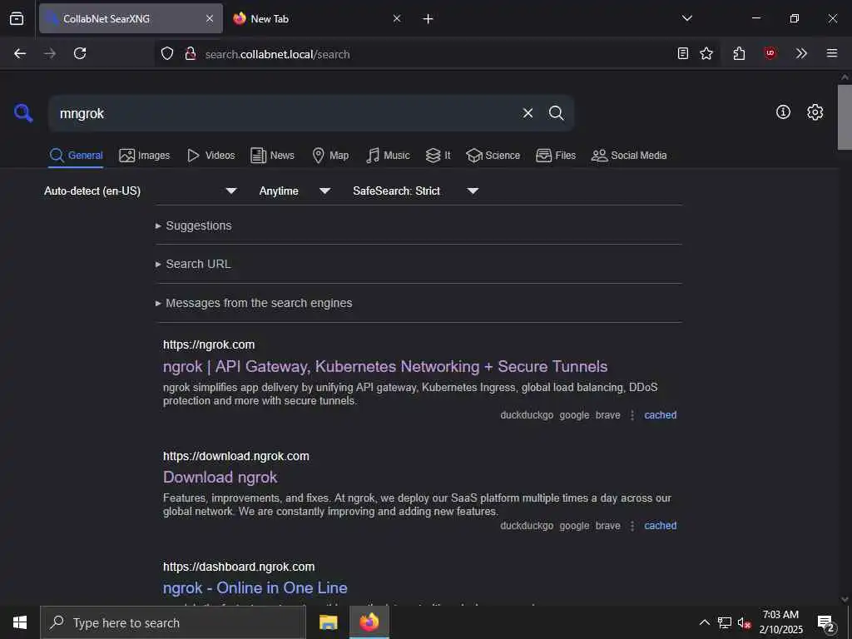
Task: Open the Extensions puzzle icon
Action: point(739,53)
